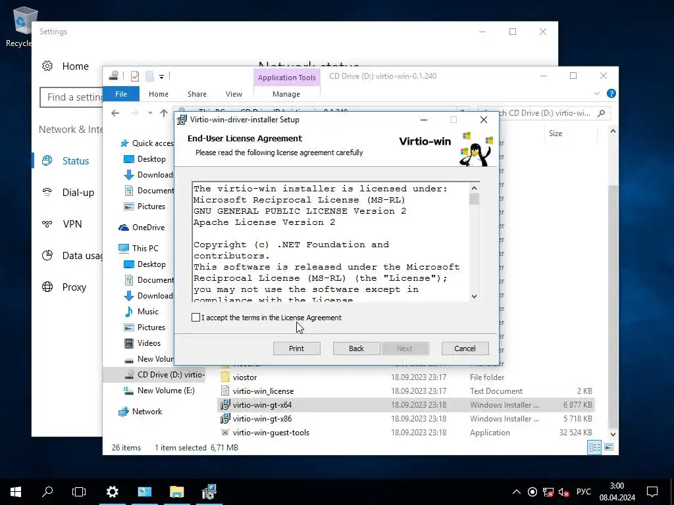Click the installer icon on the taskbar
Image resolution: width=674 pixels, height=505 pixels.
pos(209,492)
